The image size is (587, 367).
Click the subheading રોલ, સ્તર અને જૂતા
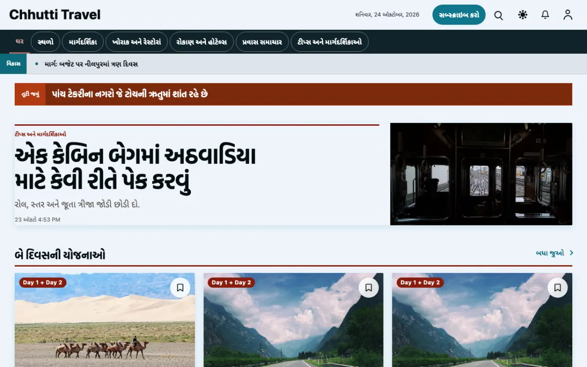tap(77, 204)
